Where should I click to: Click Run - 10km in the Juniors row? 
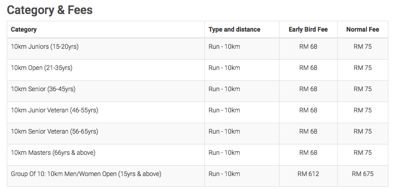point(224,46)
